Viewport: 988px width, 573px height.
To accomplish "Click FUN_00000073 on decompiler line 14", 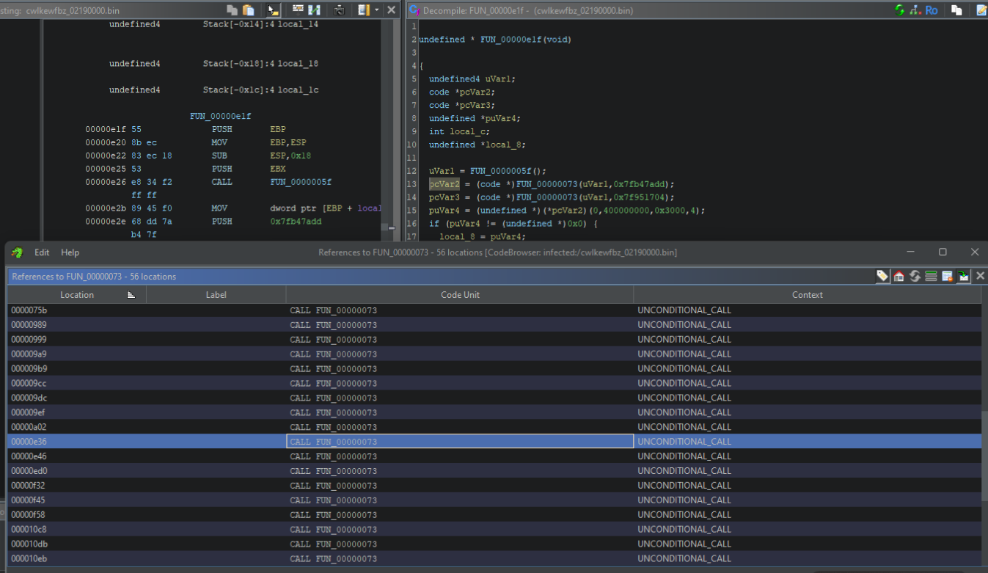I will (547, 197).
